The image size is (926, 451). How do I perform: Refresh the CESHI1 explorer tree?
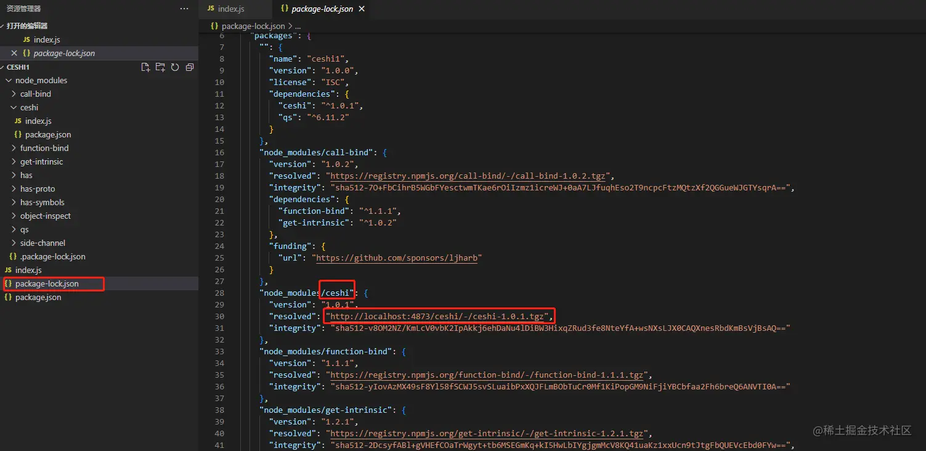(175, 67)
